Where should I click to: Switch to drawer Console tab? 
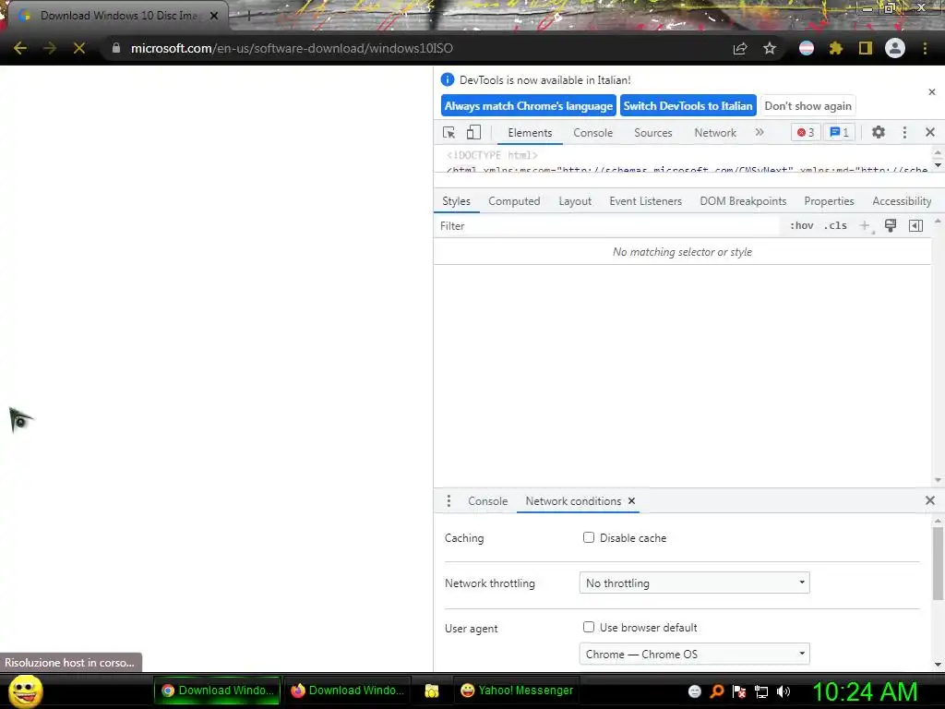(x=487, y=501)
